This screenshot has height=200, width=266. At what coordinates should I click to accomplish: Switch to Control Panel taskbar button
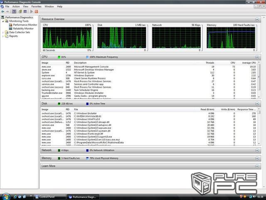pos(50,197)
